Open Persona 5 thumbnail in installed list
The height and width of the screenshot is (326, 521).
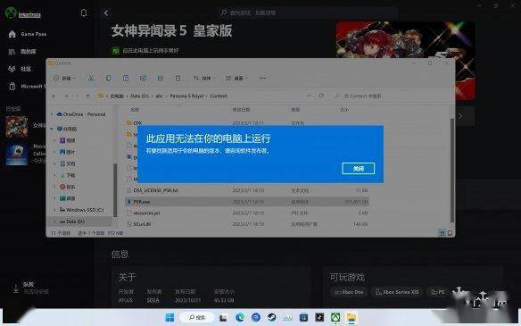(x=17, y=127)
